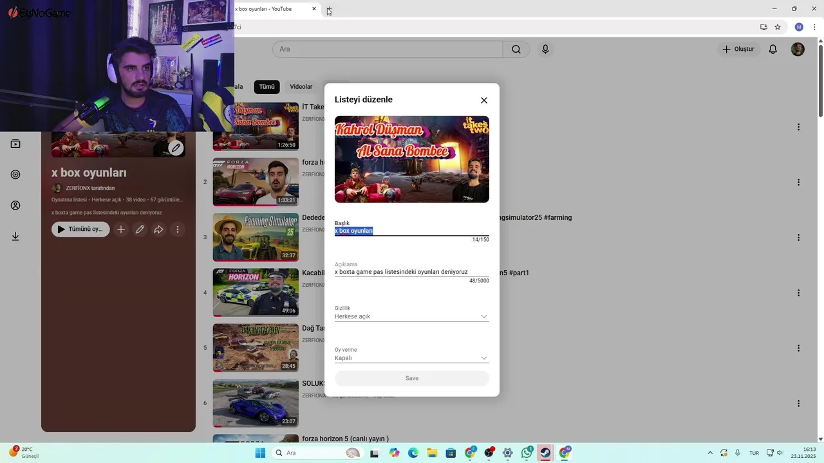Open Steam from the taskbar
This screenshot has height=463, width=824.
pos(545,453)
